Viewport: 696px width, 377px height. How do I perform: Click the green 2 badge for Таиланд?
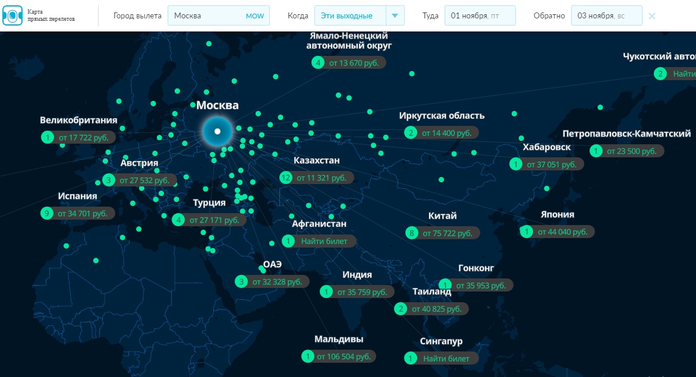click(x=401, y=309)
